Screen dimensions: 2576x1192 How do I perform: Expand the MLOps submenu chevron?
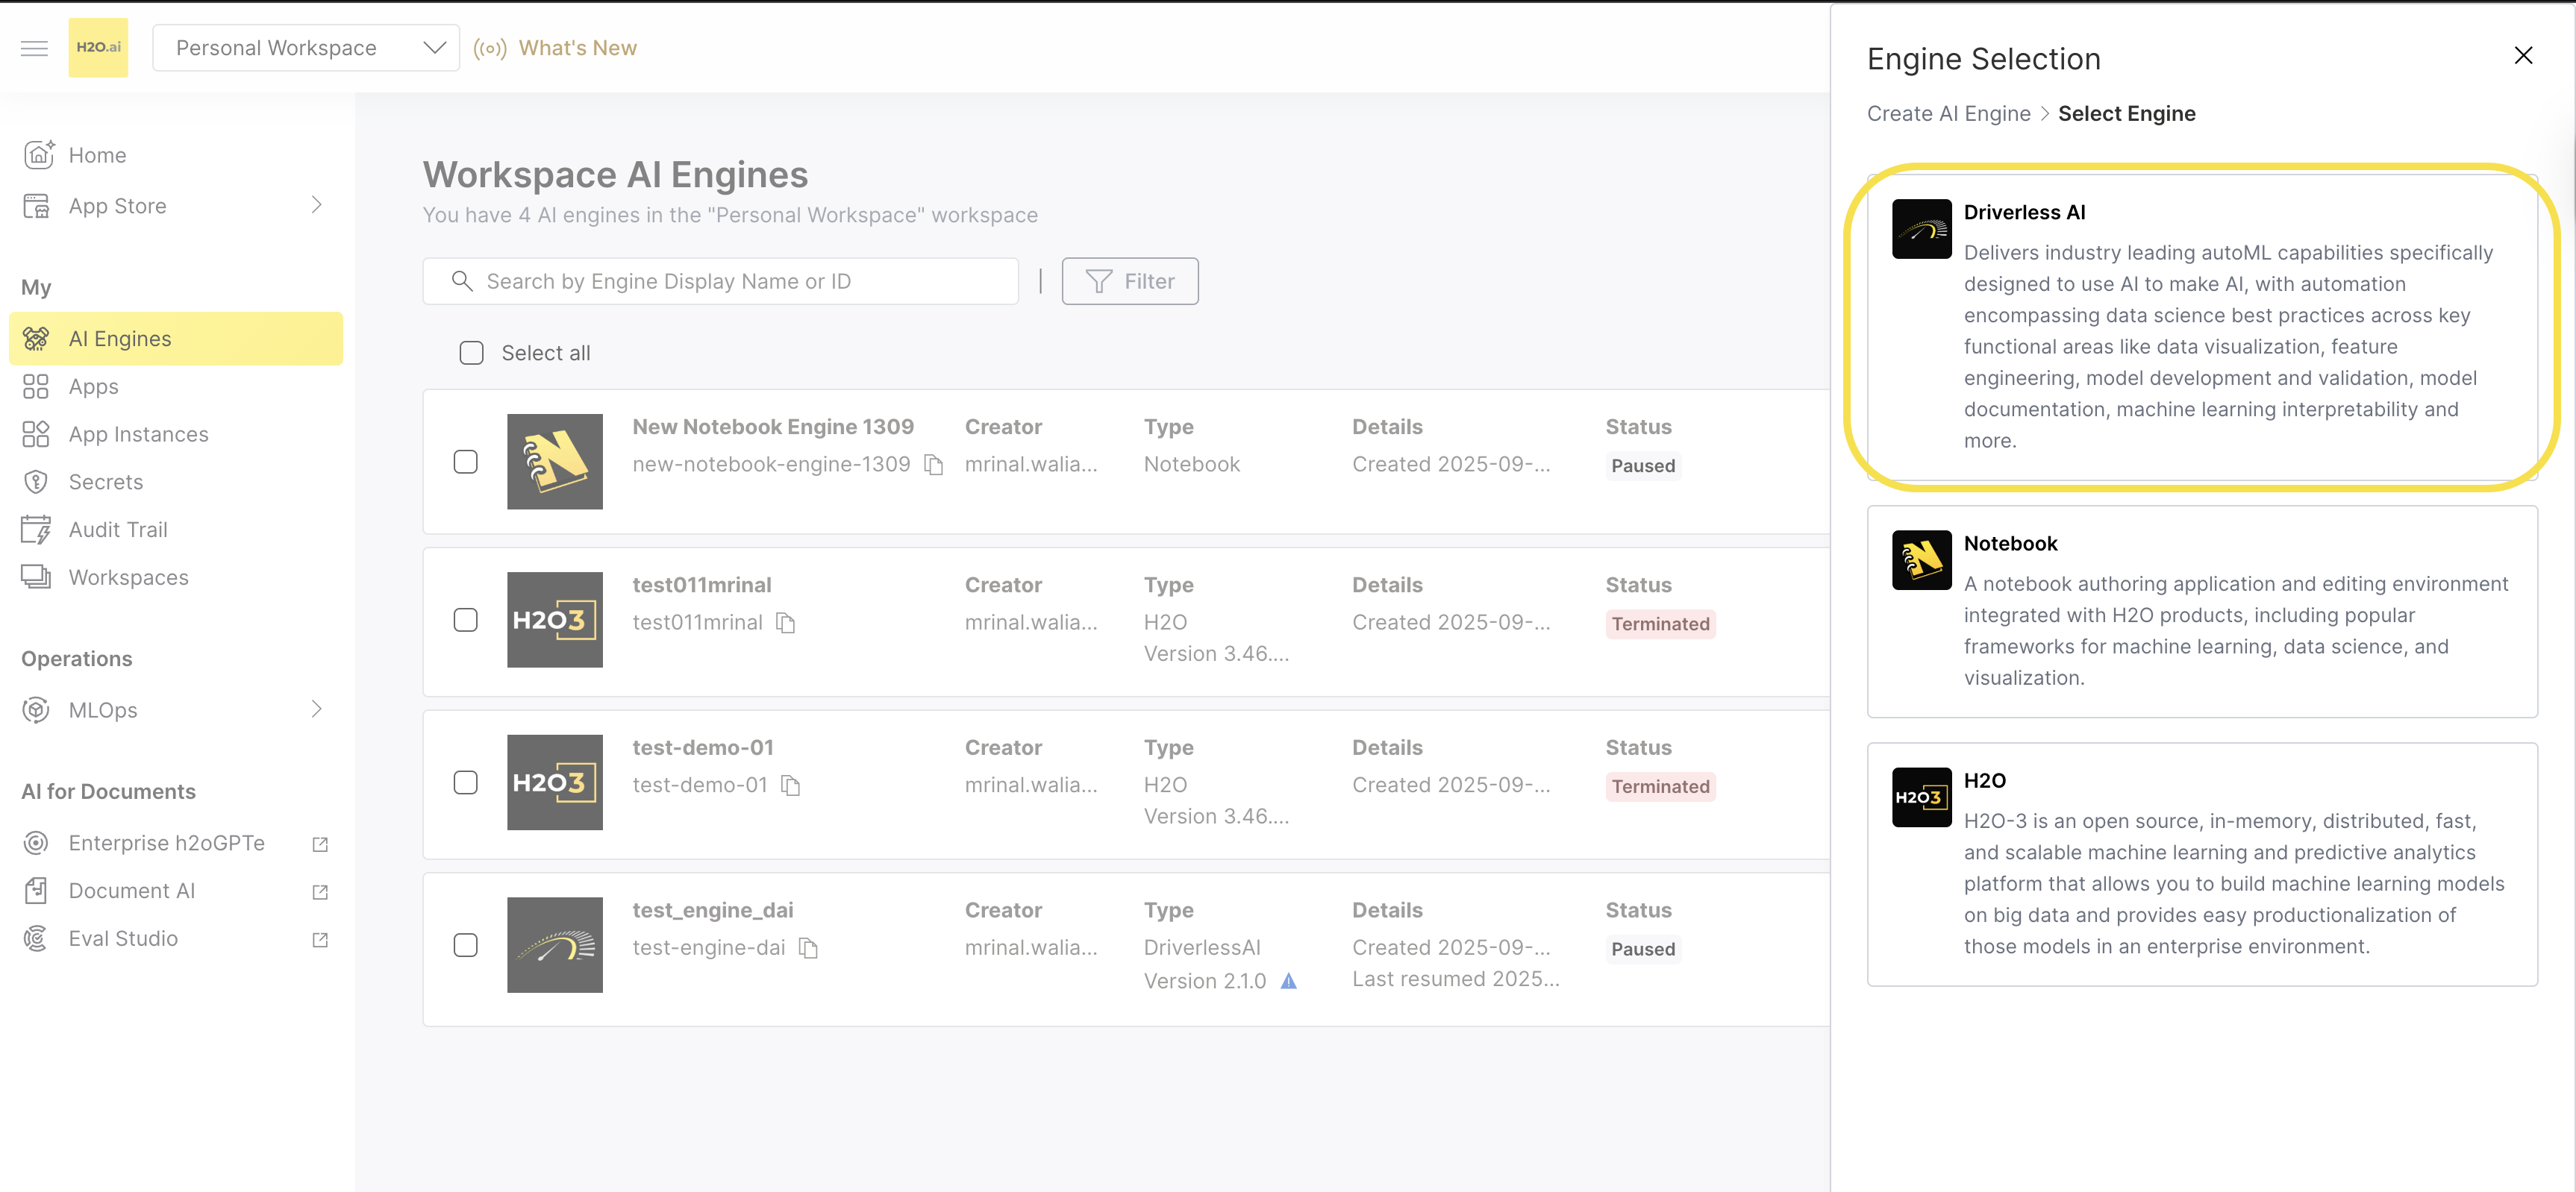point(316,709)
